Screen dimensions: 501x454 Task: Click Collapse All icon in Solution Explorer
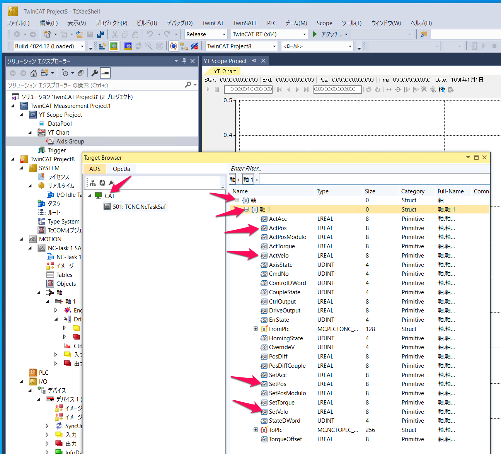[x=80, y=73]
